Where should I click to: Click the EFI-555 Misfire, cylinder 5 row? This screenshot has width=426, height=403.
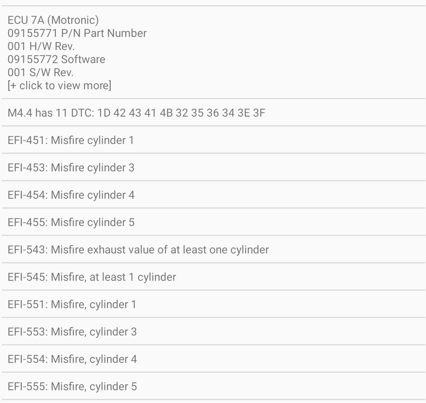tap(72, 386)
